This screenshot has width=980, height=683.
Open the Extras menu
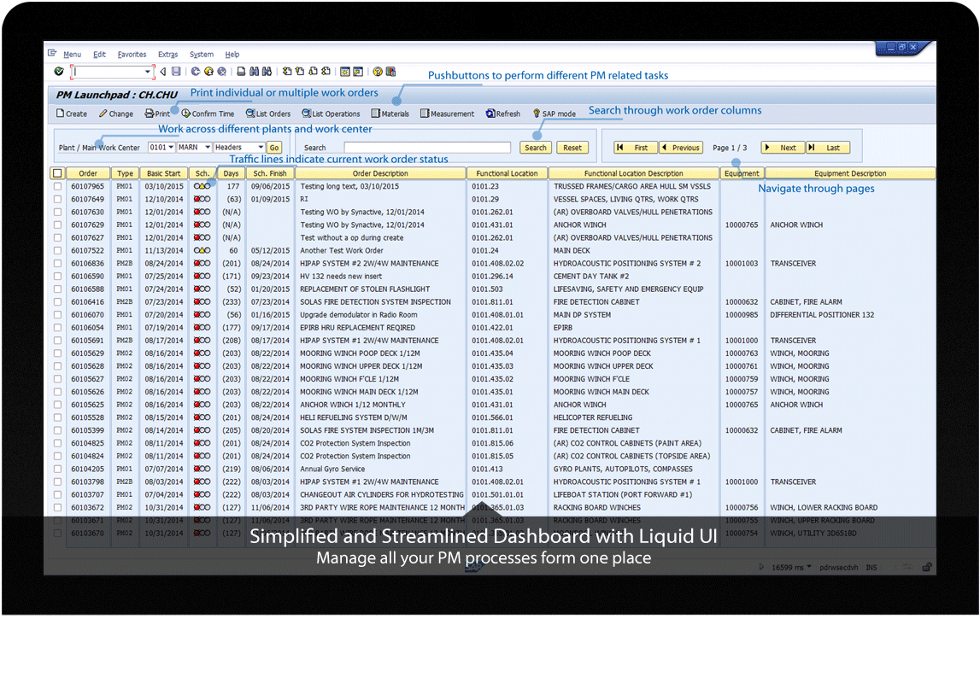point(168,55)
